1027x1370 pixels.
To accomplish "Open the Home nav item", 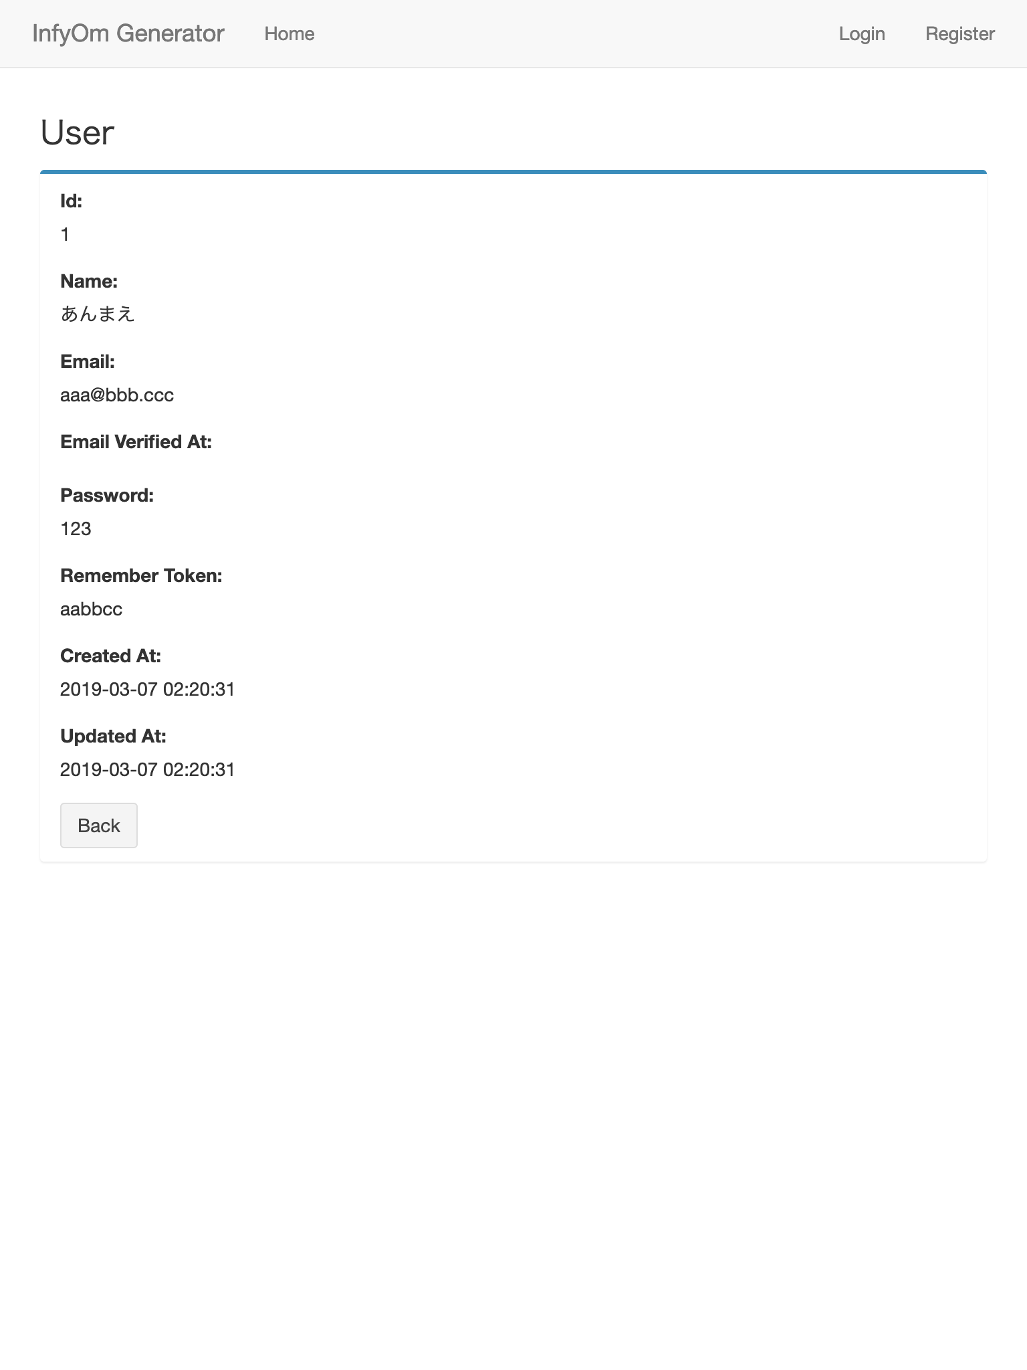I will pyautogui.click(x=290, y=33).
